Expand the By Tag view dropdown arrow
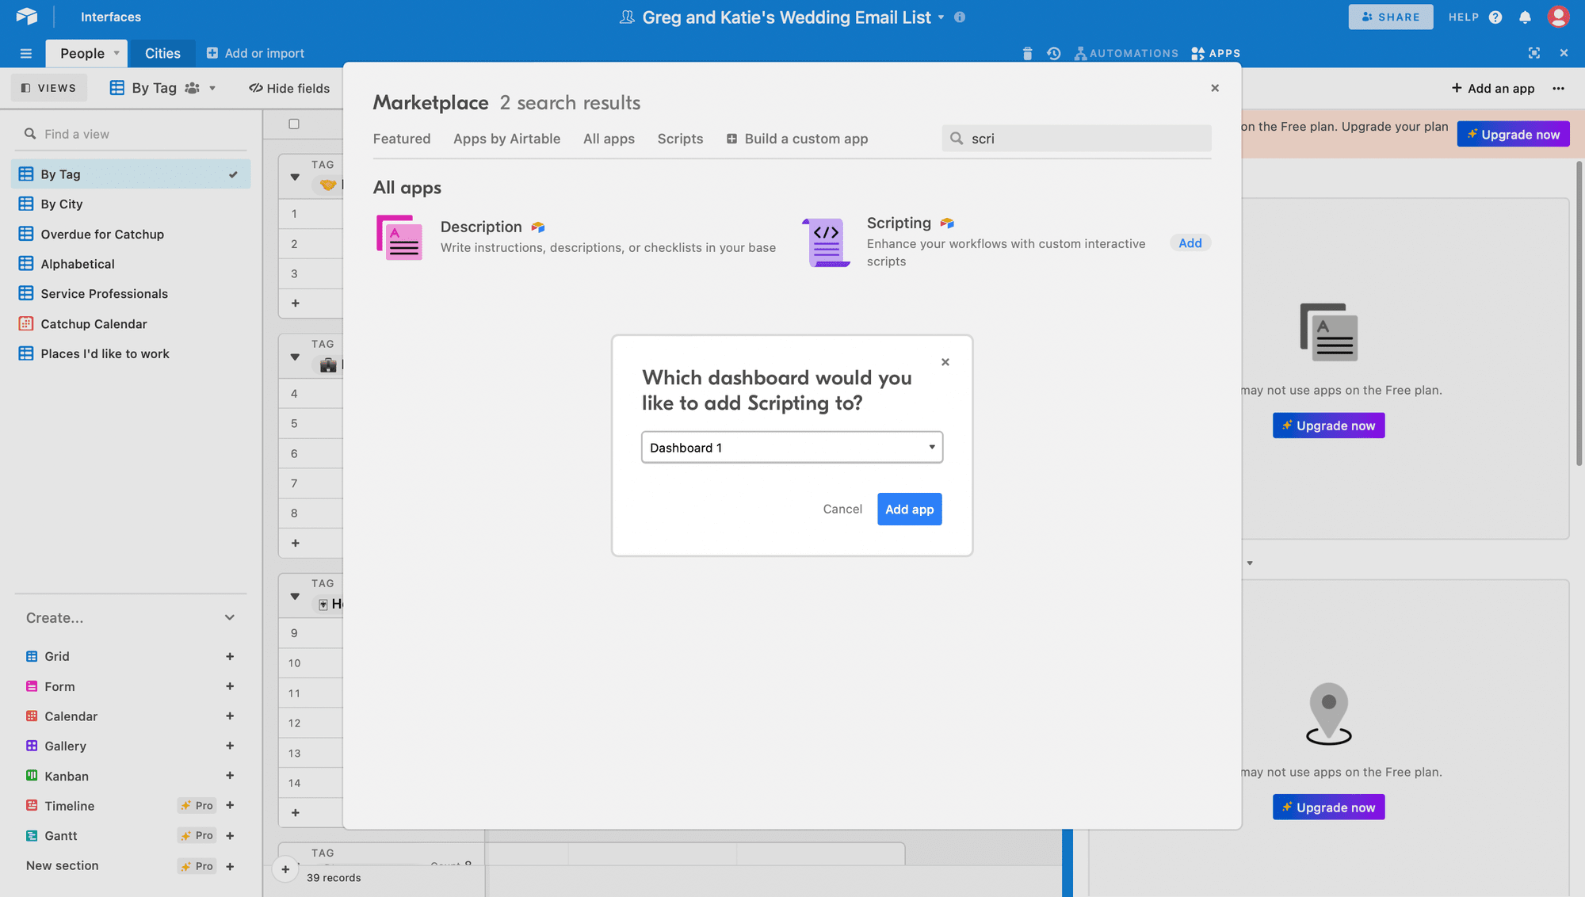The width and height of the screenshot is (1585, 897). coord(210,86)
